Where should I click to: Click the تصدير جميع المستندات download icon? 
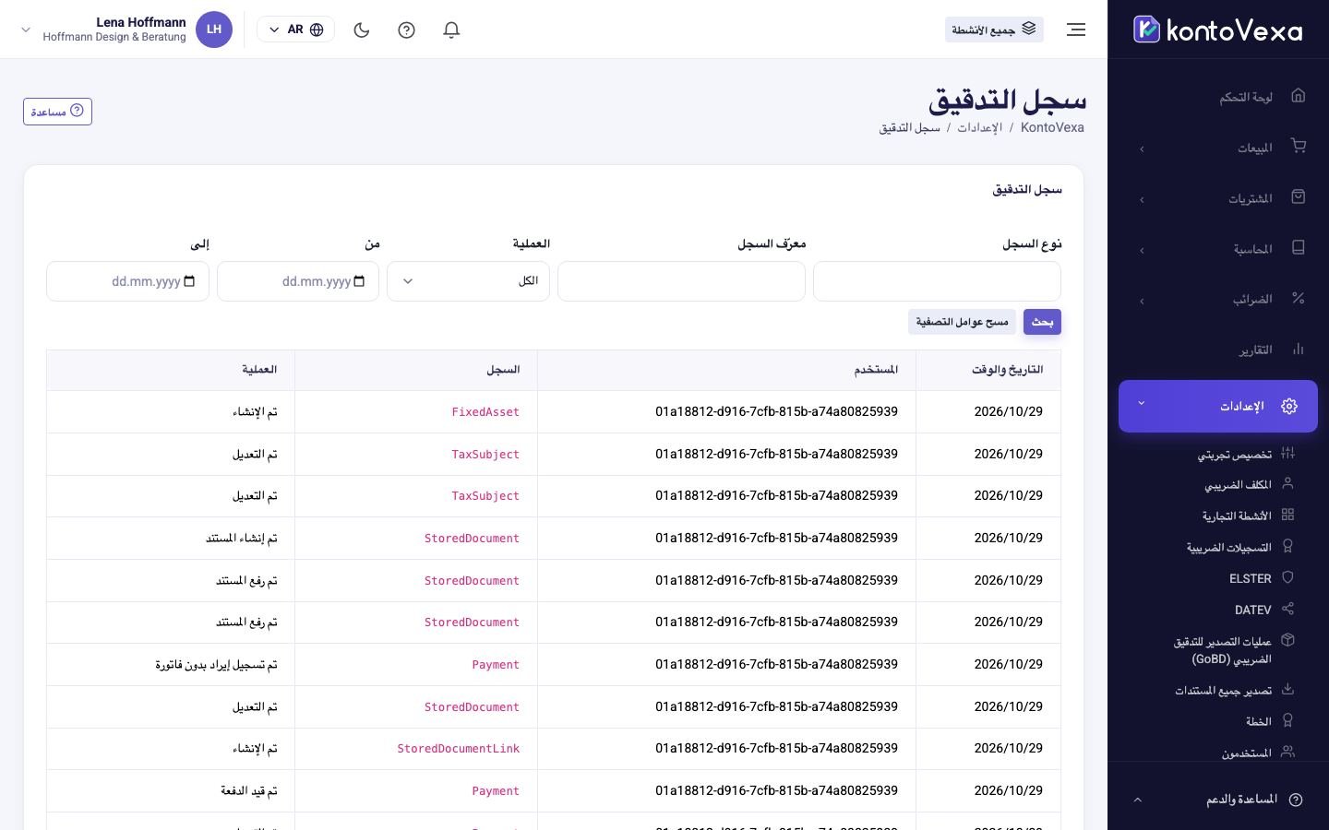point(1288,690)
